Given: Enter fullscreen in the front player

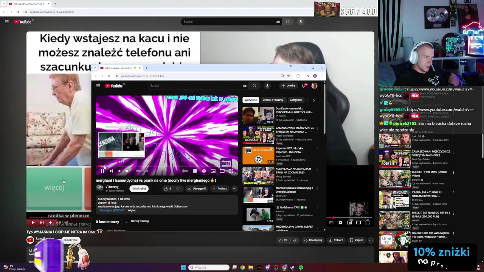Looking at the screenshot, I should 231,171.
